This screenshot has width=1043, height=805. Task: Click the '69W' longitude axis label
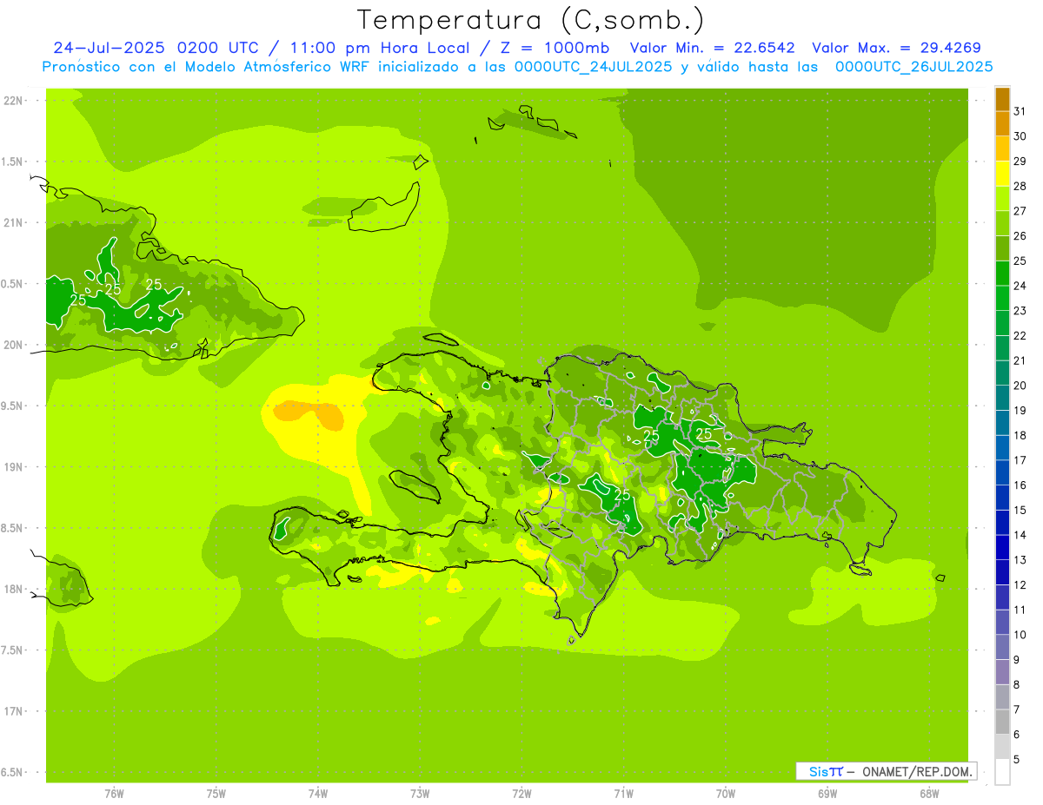click(x=827, y=794)
